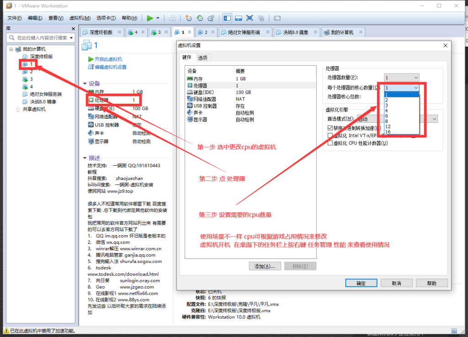Collapse the 设备 section

point(85,84)
